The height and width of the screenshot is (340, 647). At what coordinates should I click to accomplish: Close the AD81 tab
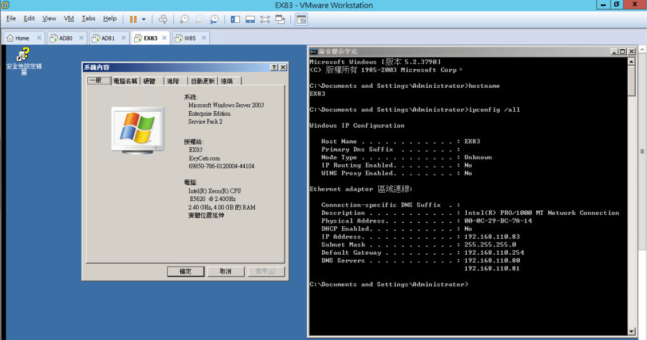point(124,38)
